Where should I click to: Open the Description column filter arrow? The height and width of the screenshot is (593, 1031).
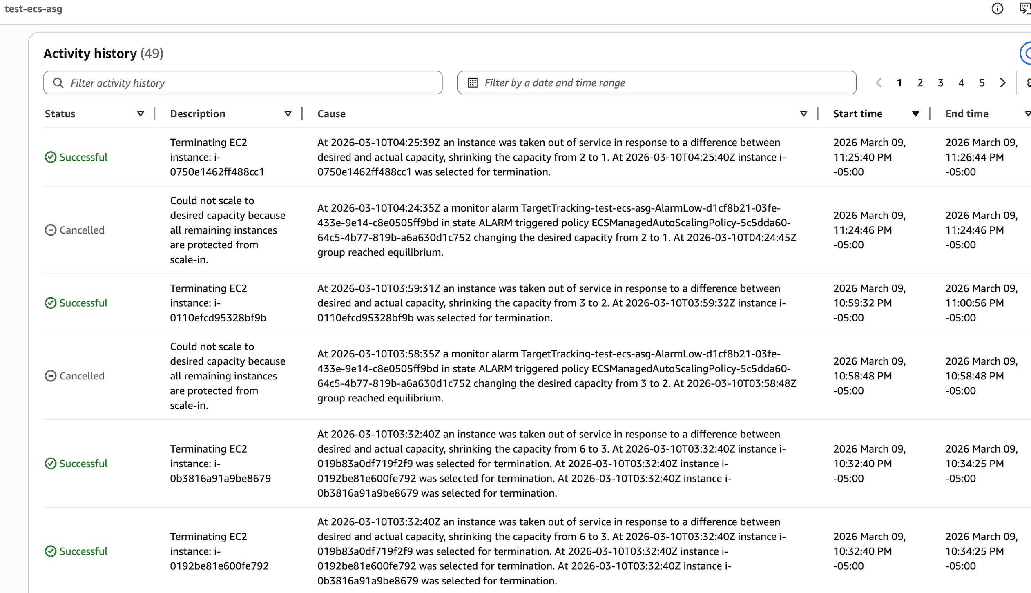[288, 114]
